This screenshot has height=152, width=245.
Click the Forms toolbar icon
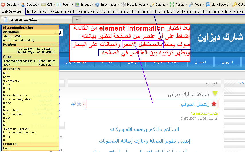pos(59,5)
